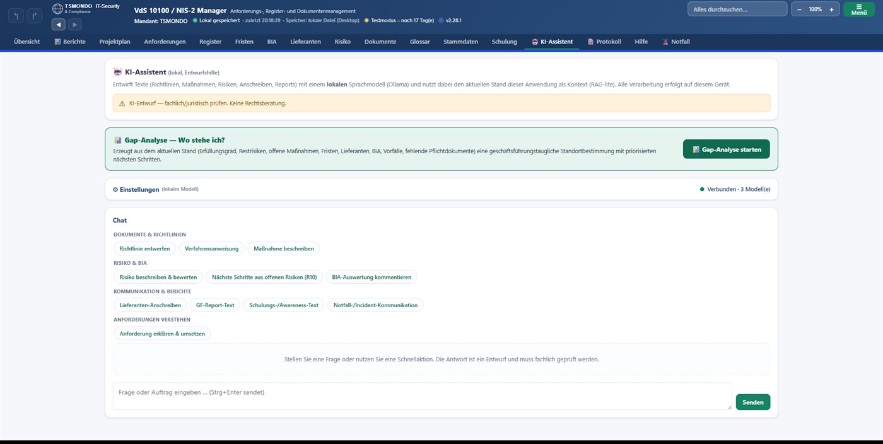This screenshot has width=883, height=444.
Task: Go forward with the right triangle button
Action: 74,25
